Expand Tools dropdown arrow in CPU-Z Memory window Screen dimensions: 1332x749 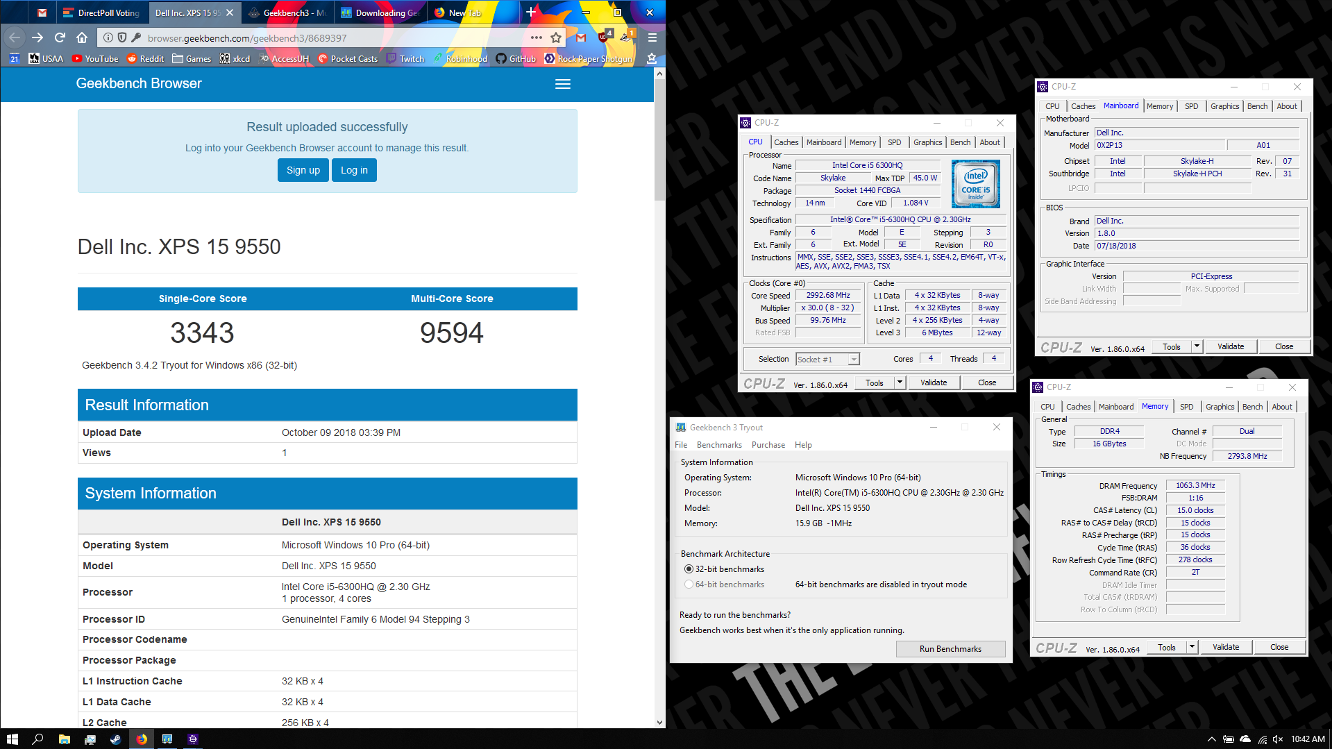(x=1192, y=647)
